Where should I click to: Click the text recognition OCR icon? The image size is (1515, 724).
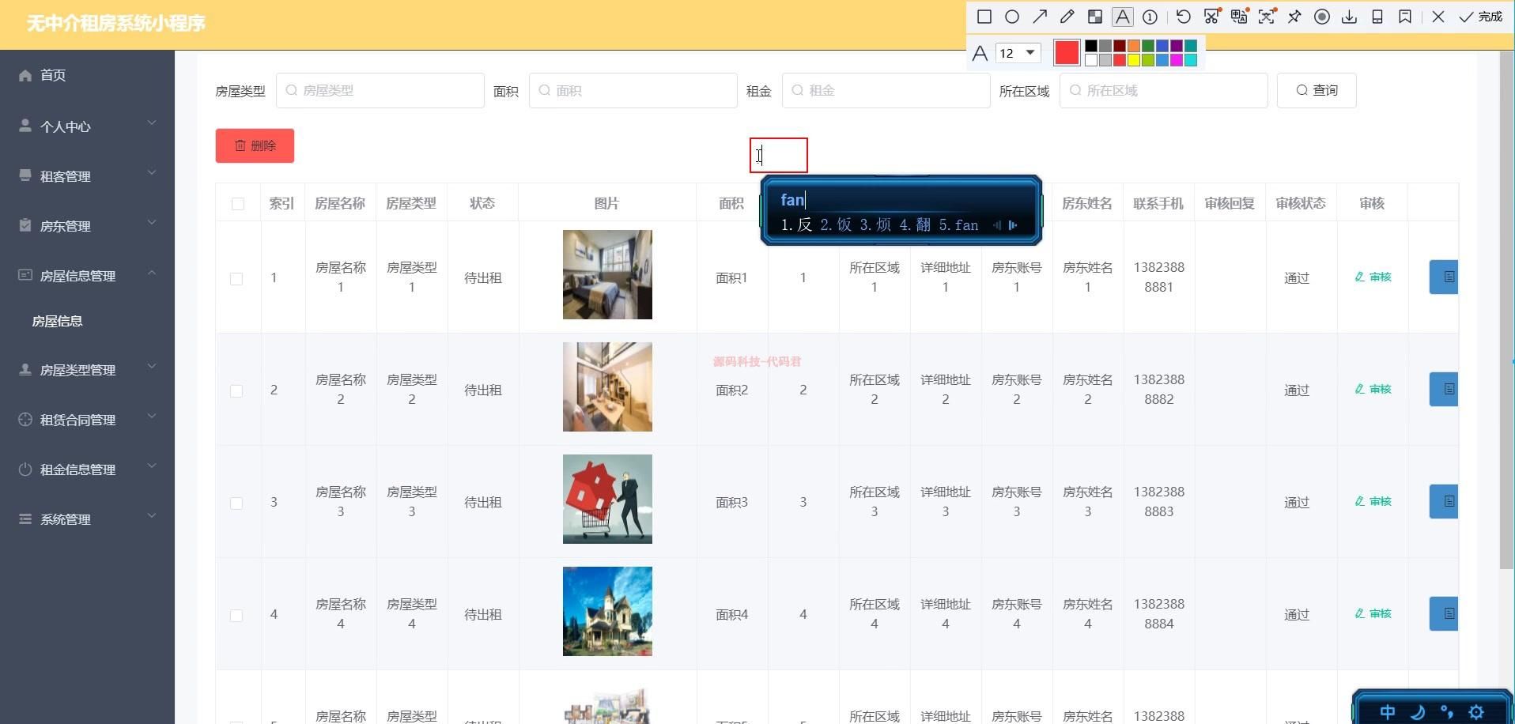1267,17
